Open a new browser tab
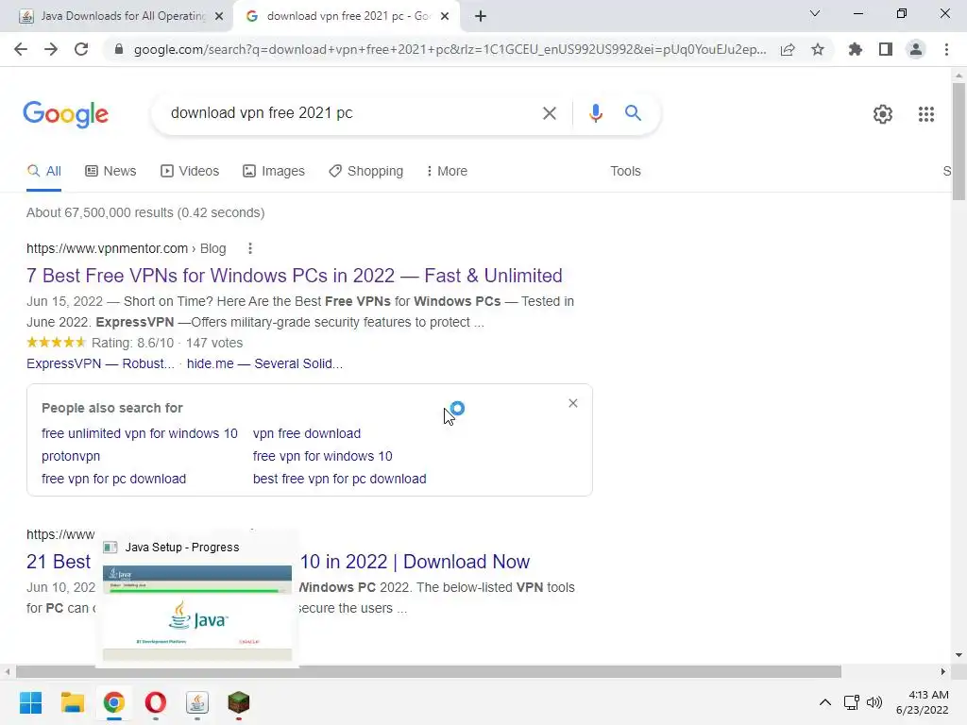 coord(481,17)
